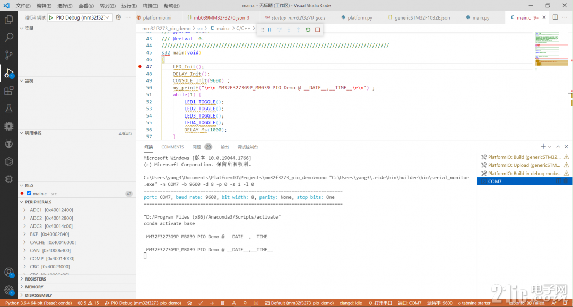Screen dimensions: 573x307
Task: Click the errors and warnings count in status bar
Action: (x=88, y=303)
